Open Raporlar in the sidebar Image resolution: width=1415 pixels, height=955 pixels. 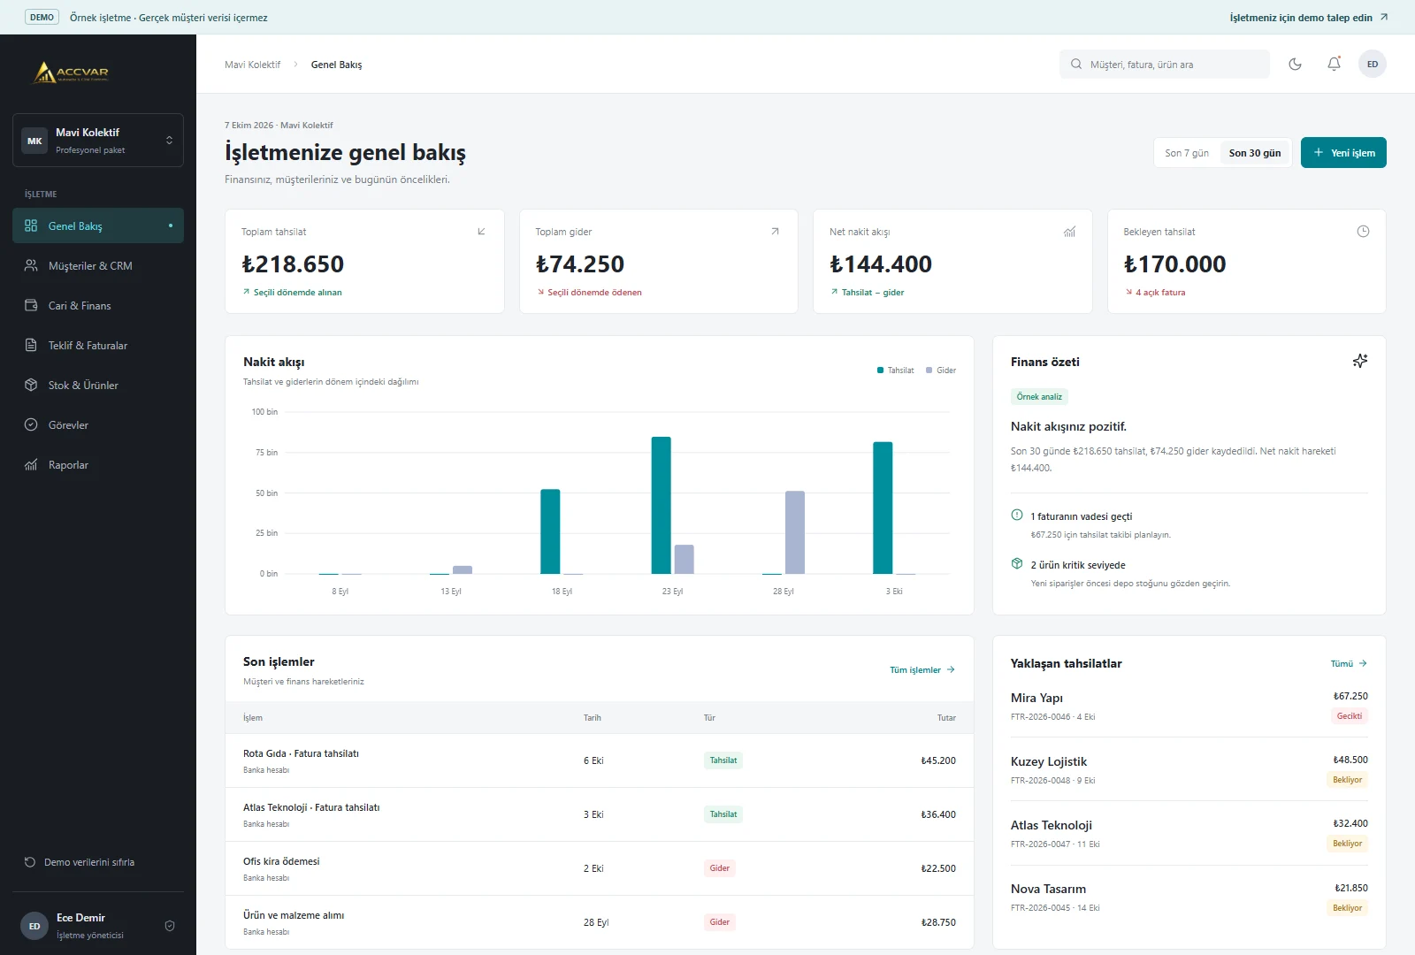(x=98, y=464)
